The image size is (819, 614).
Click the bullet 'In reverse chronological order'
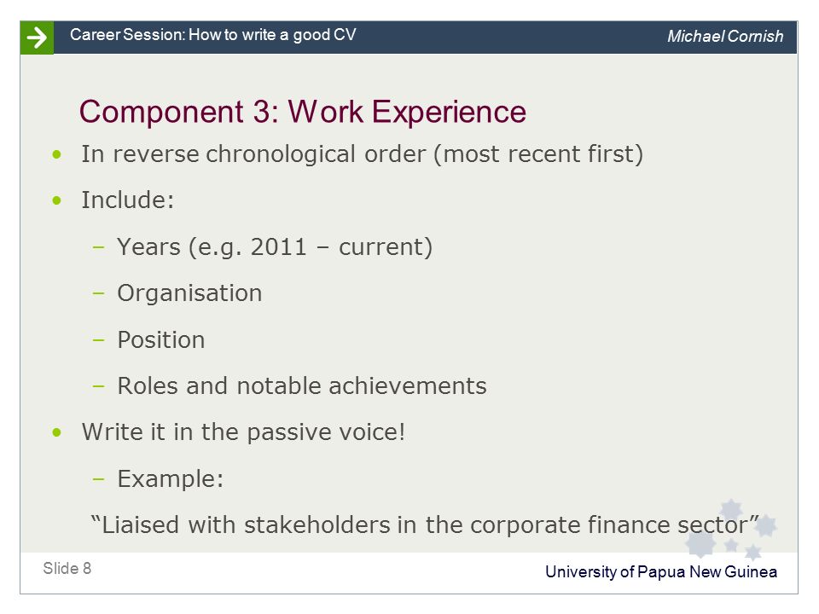[362, 154]
